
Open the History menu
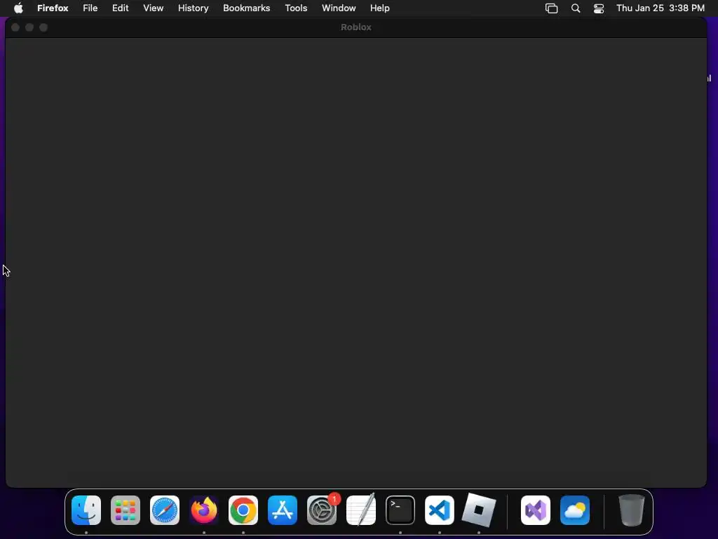194,8
